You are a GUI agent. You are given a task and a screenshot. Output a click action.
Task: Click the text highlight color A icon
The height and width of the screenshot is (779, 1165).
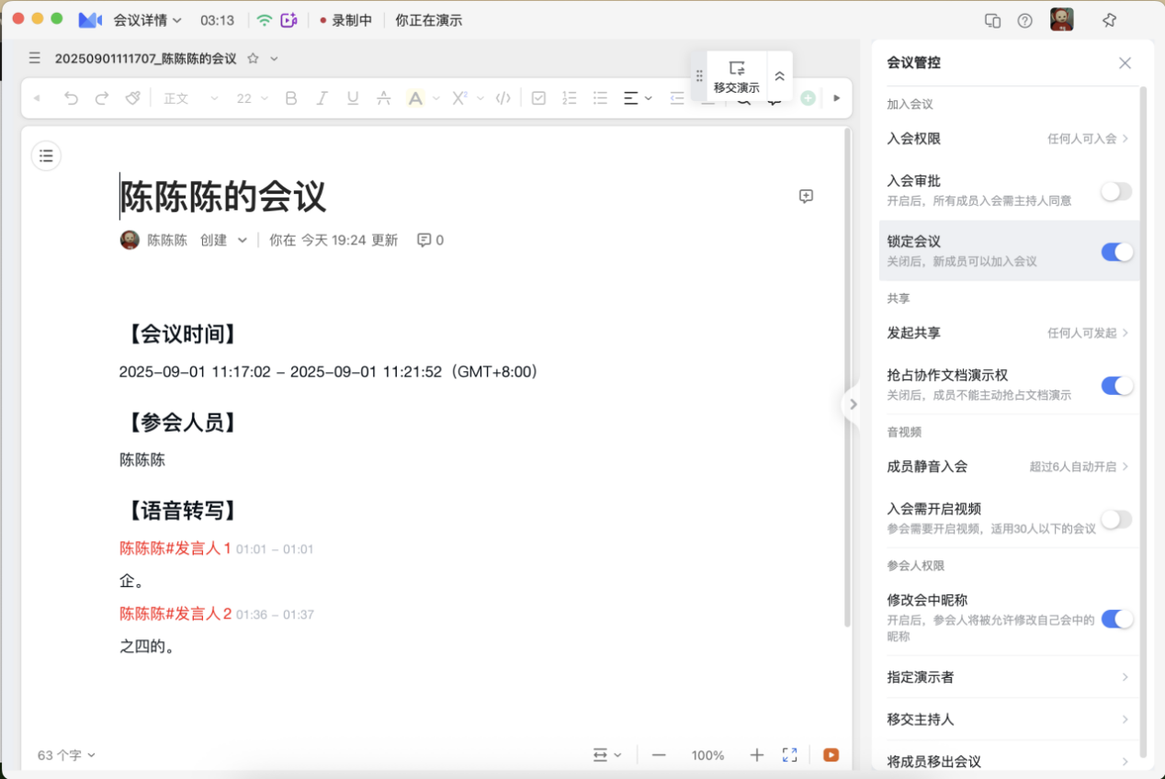click(415, 98)
